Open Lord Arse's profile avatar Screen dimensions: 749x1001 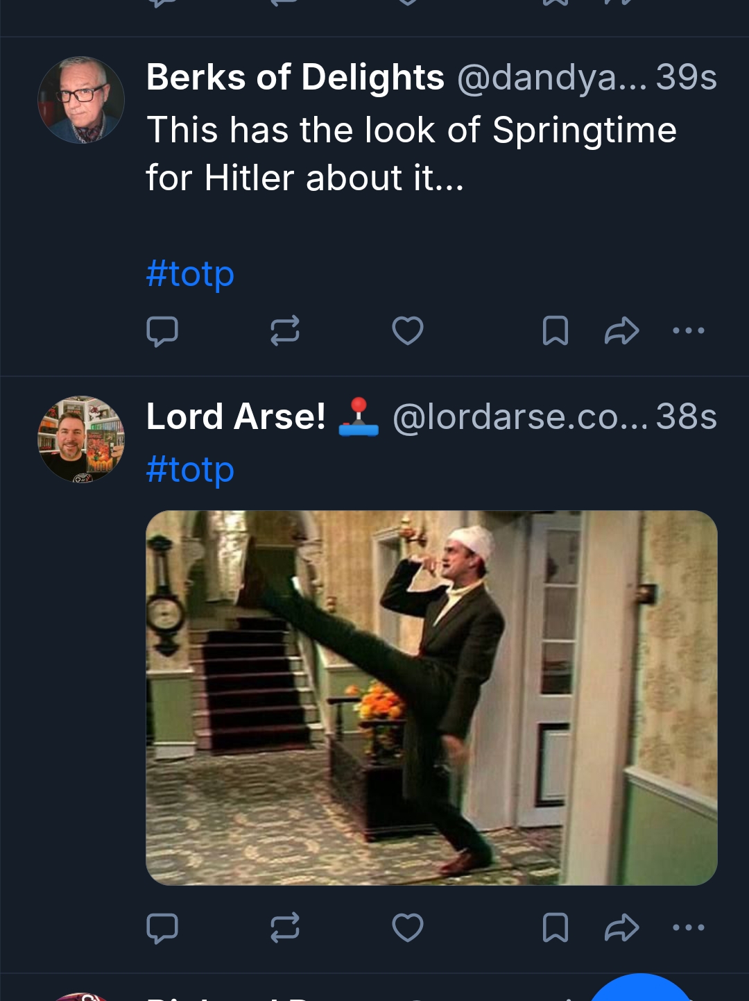tap(81, 439)
